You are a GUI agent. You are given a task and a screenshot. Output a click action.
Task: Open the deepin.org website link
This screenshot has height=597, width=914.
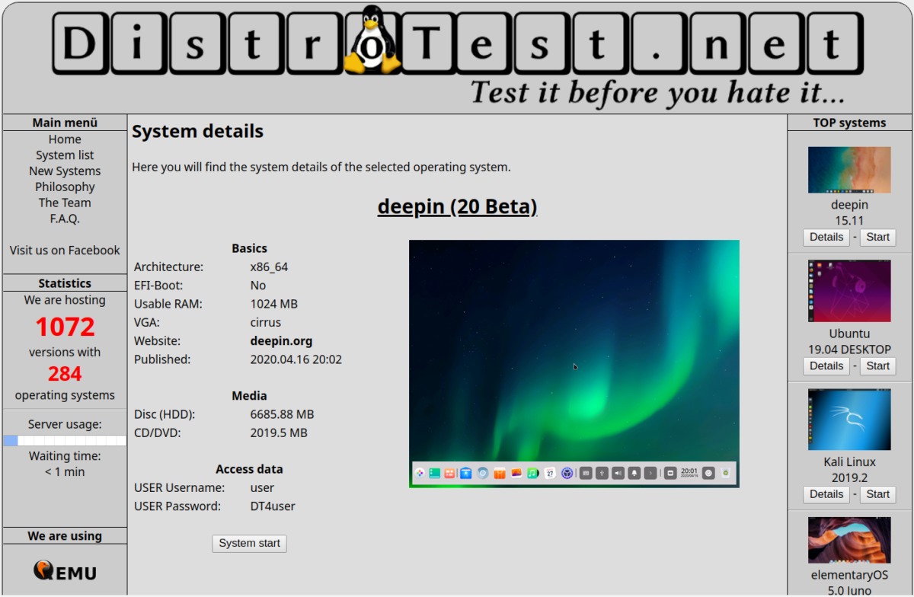click(x=281, y=341)
